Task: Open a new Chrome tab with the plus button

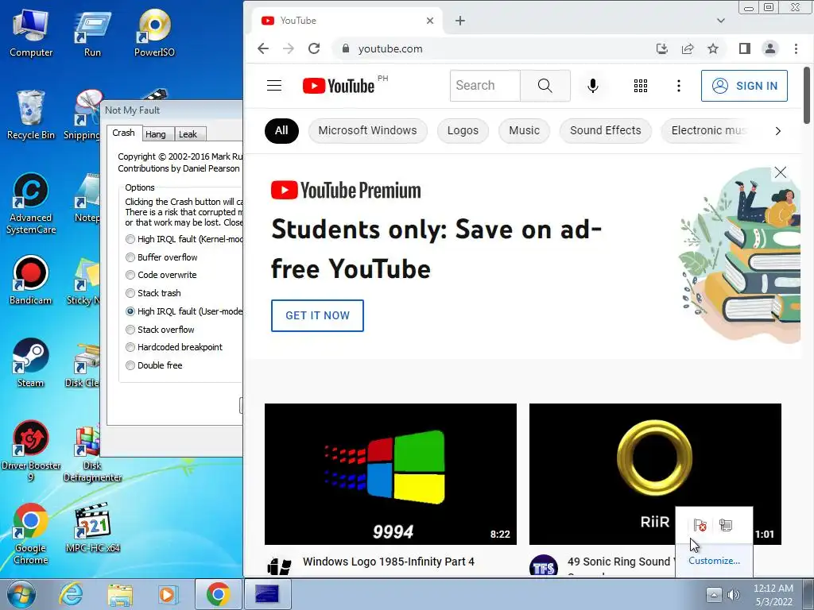Action: (x=460, y=21)
